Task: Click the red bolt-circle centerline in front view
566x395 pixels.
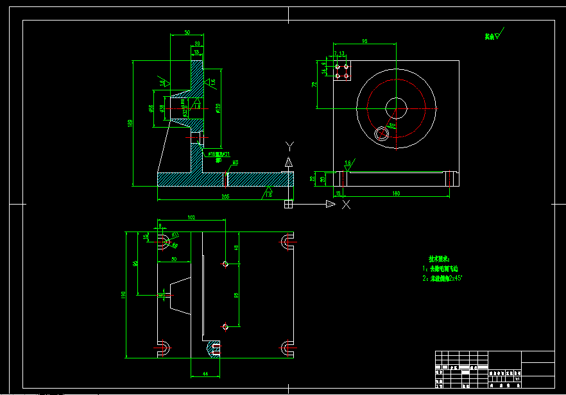Action: coord(397,108)
